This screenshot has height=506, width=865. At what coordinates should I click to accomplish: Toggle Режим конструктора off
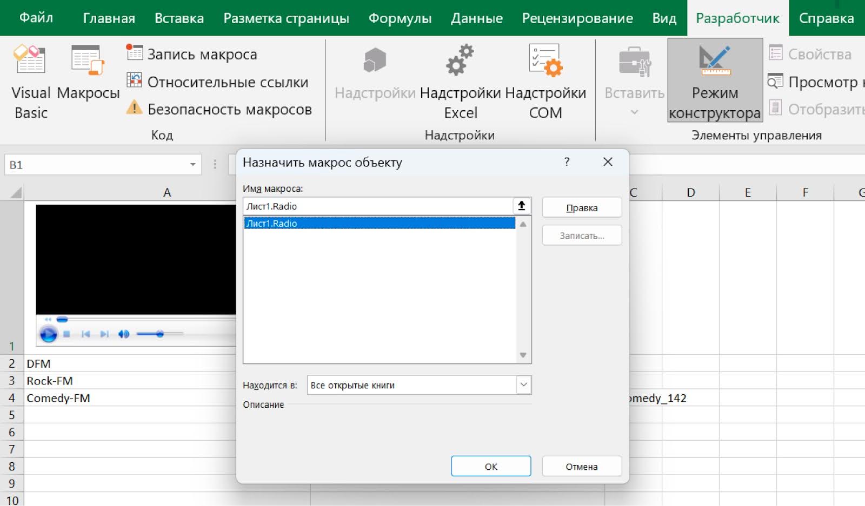[x=715, y=81]
